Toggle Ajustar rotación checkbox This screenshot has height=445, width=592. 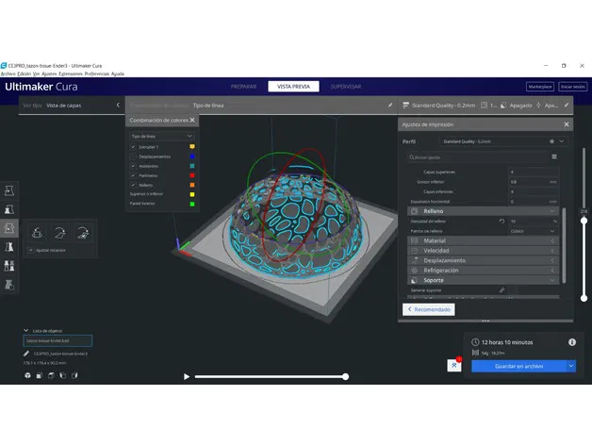31,250
